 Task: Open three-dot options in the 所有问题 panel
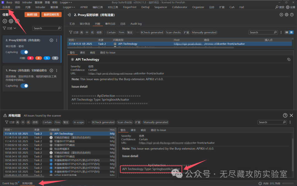[x=290, y=122]
